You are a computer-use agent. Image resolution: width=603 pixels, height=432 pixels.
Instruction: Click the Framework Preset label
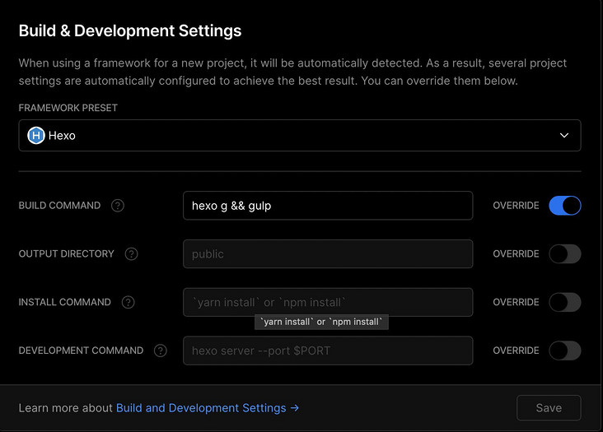(x=71, y=108)
